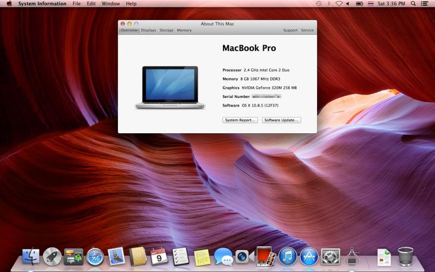435x272 pixels.
Task: Open the System Information app menu
Action: [x=42, y=4]
